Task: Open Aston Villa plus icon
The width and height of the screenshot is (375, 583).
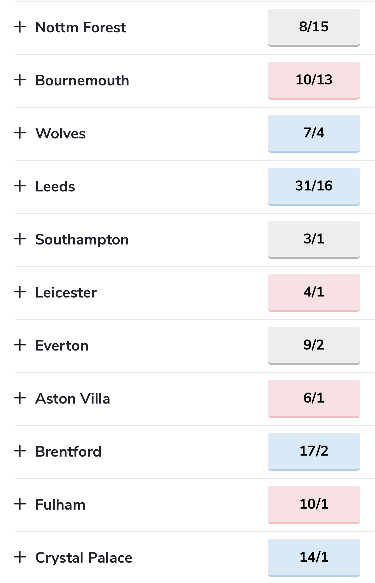Action: tap(20, 398)
